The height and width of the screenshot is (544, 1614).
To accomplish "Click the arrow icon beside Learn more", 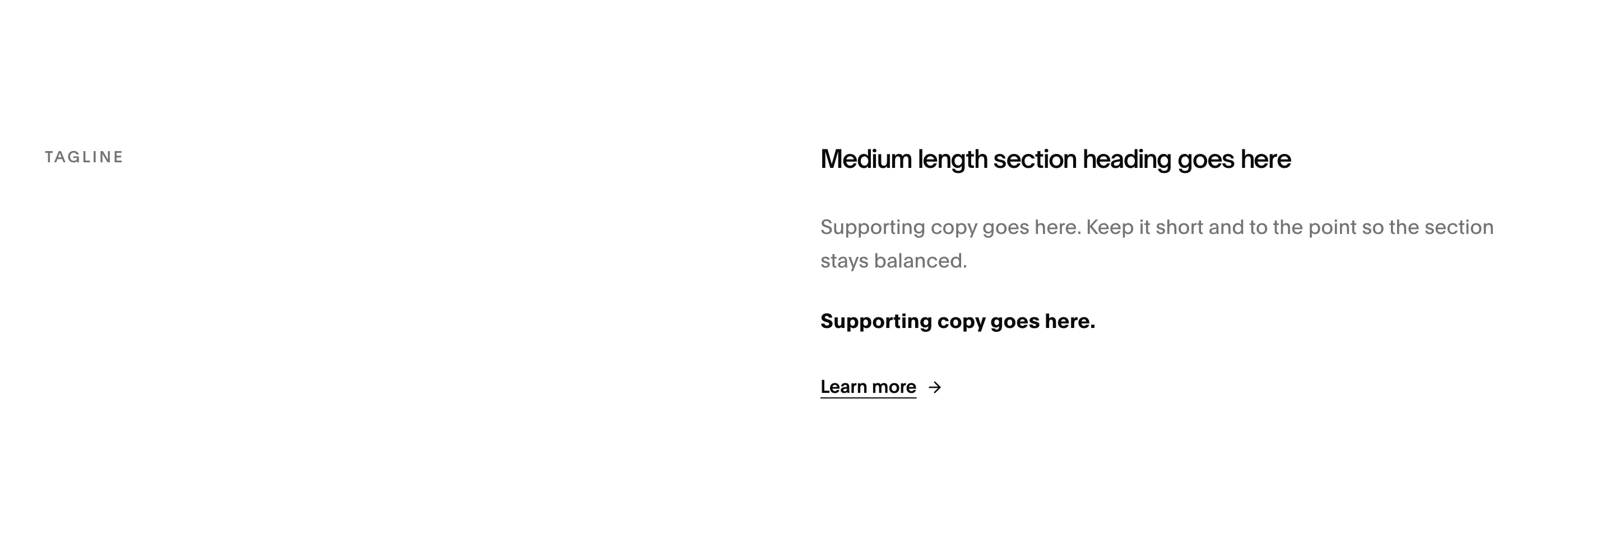I will 934,387.
